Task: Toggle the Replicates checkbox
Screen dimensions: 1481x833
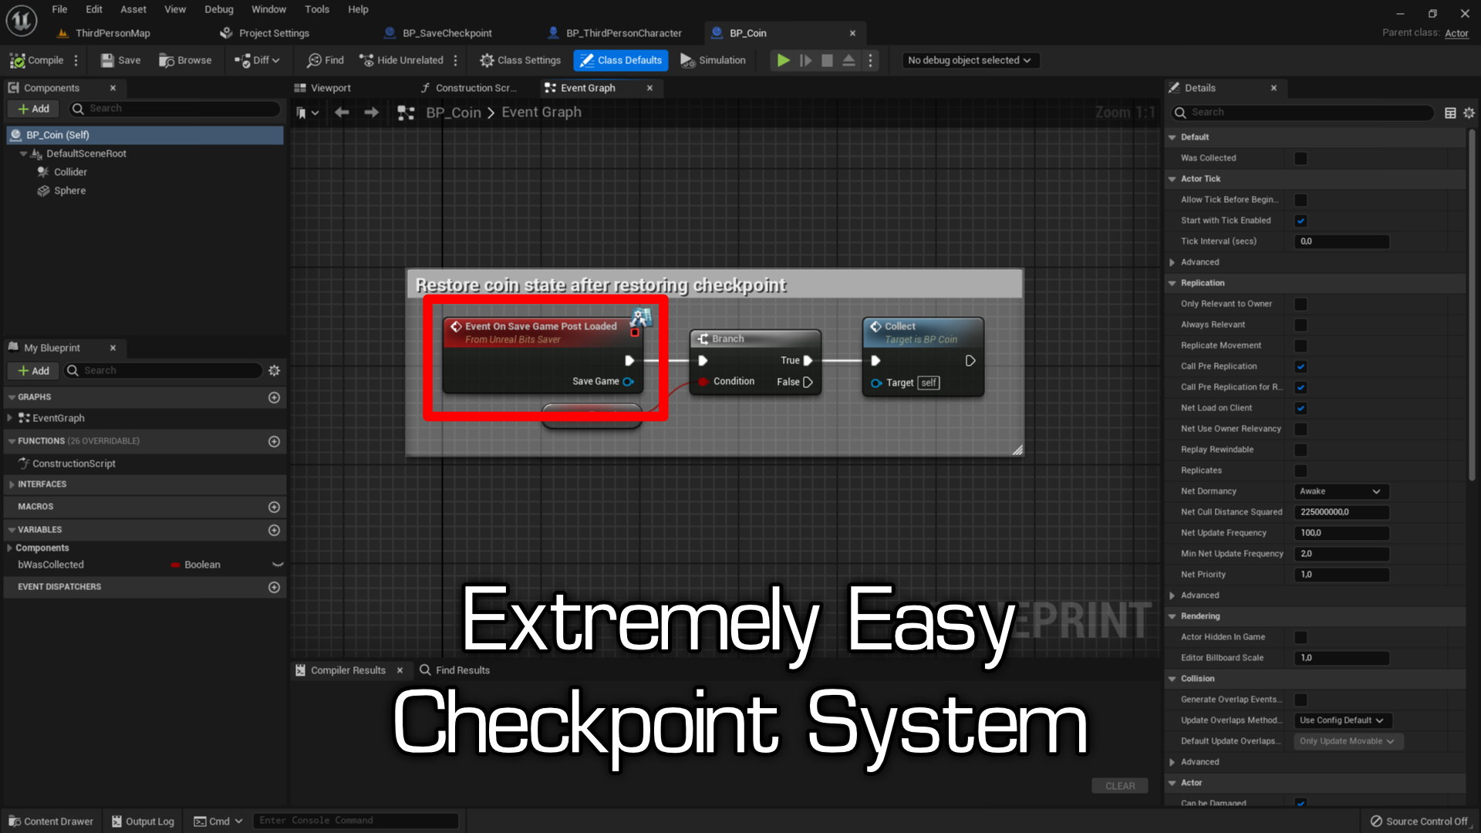Action: (x=1301, y=470)
